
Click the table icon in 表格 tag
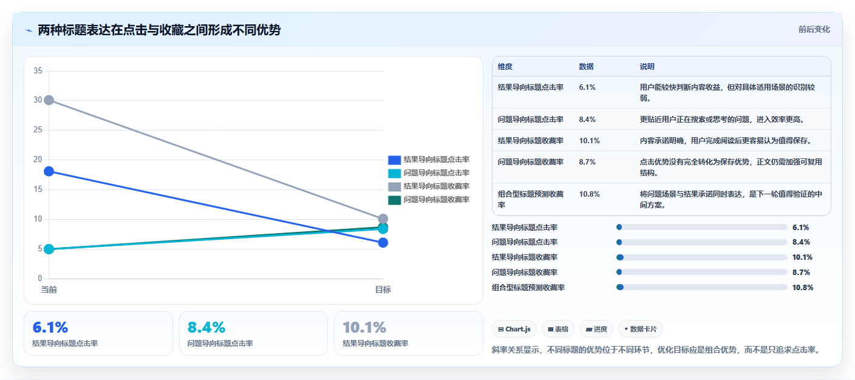(x=550, y=329)
